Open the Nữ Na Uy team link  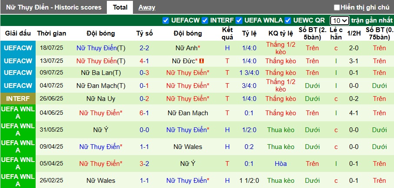(x=101, y=99)
